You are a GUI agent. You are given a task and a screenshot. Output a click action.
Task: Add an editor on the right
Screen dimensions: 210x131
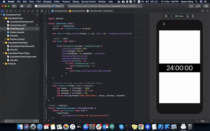[x=208, y=11]
